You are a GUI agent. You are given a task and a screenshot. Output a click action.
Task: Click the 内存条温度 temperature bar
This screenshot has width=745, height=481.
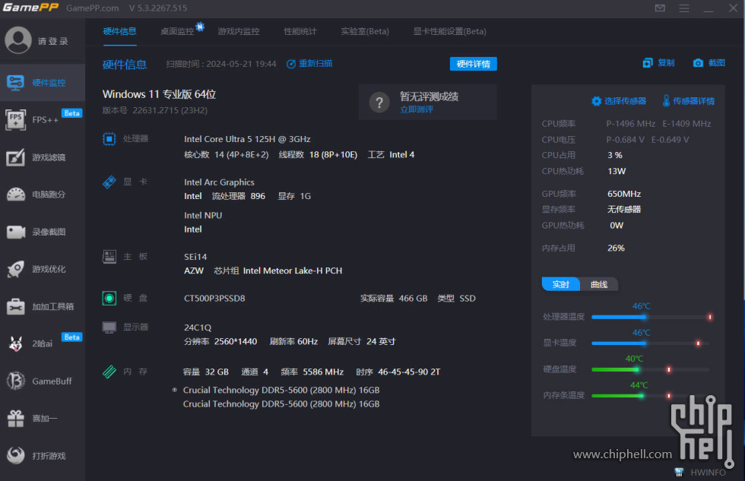(651, 396)
